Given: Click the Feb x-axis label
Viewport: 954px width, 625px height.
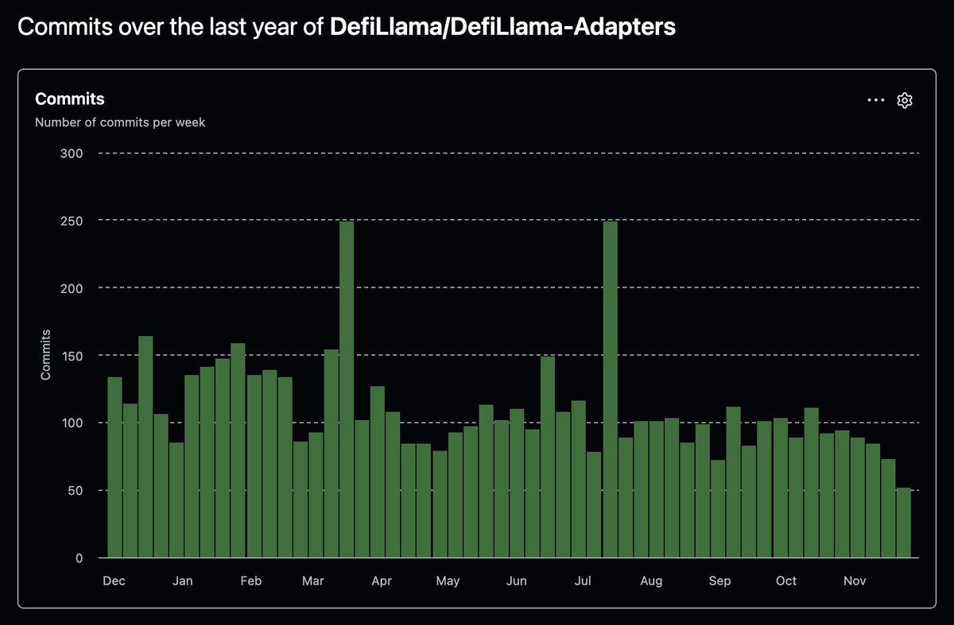Looking at the screenshot, I should (250, 581).
